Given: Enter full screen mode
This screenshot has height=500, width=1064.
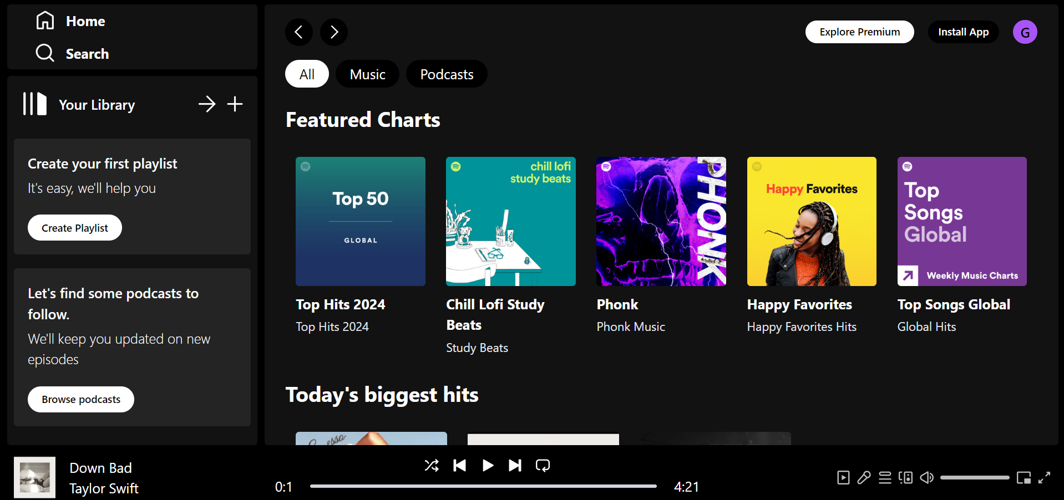Looking at the screenshot, I should click(x=1044, y=477).
